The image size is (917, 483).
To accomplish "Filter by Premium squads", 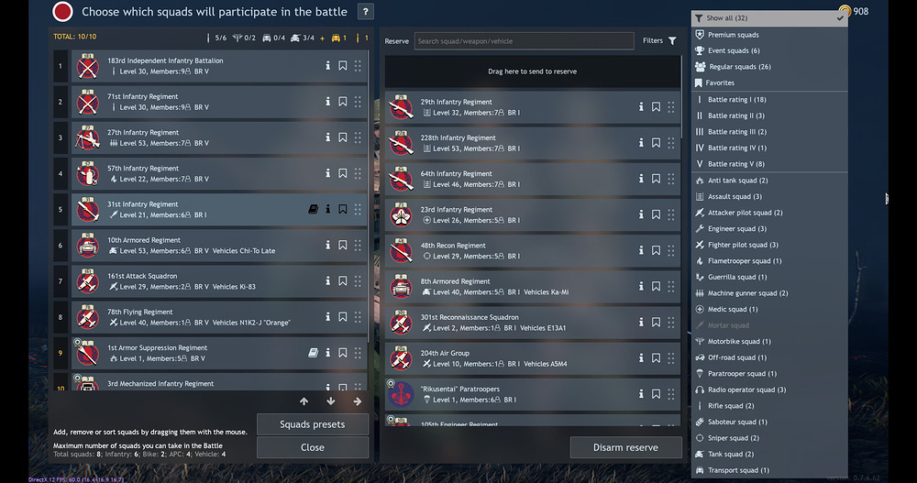I will pos(769,35).
